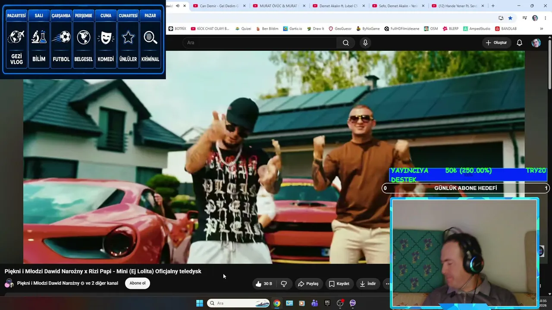This screenshot has width=552, height=310.
Task: Click the video player frame
Action: pyautogui.click(x=274, y=157)
